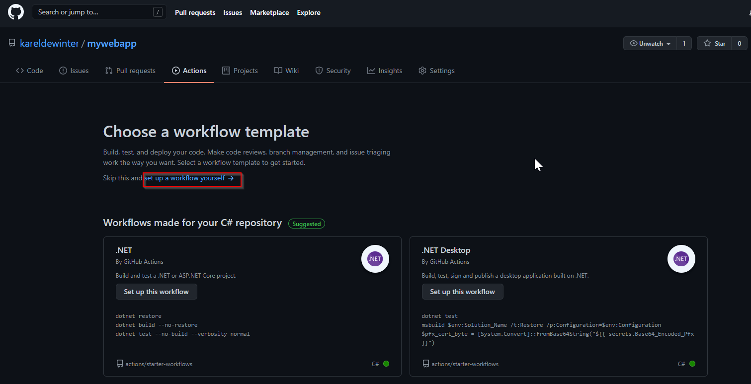Viewport: 751px width, 384px height.
Task: Click 'Workflows made for your C# repository' heading
Action: [192, 223]
